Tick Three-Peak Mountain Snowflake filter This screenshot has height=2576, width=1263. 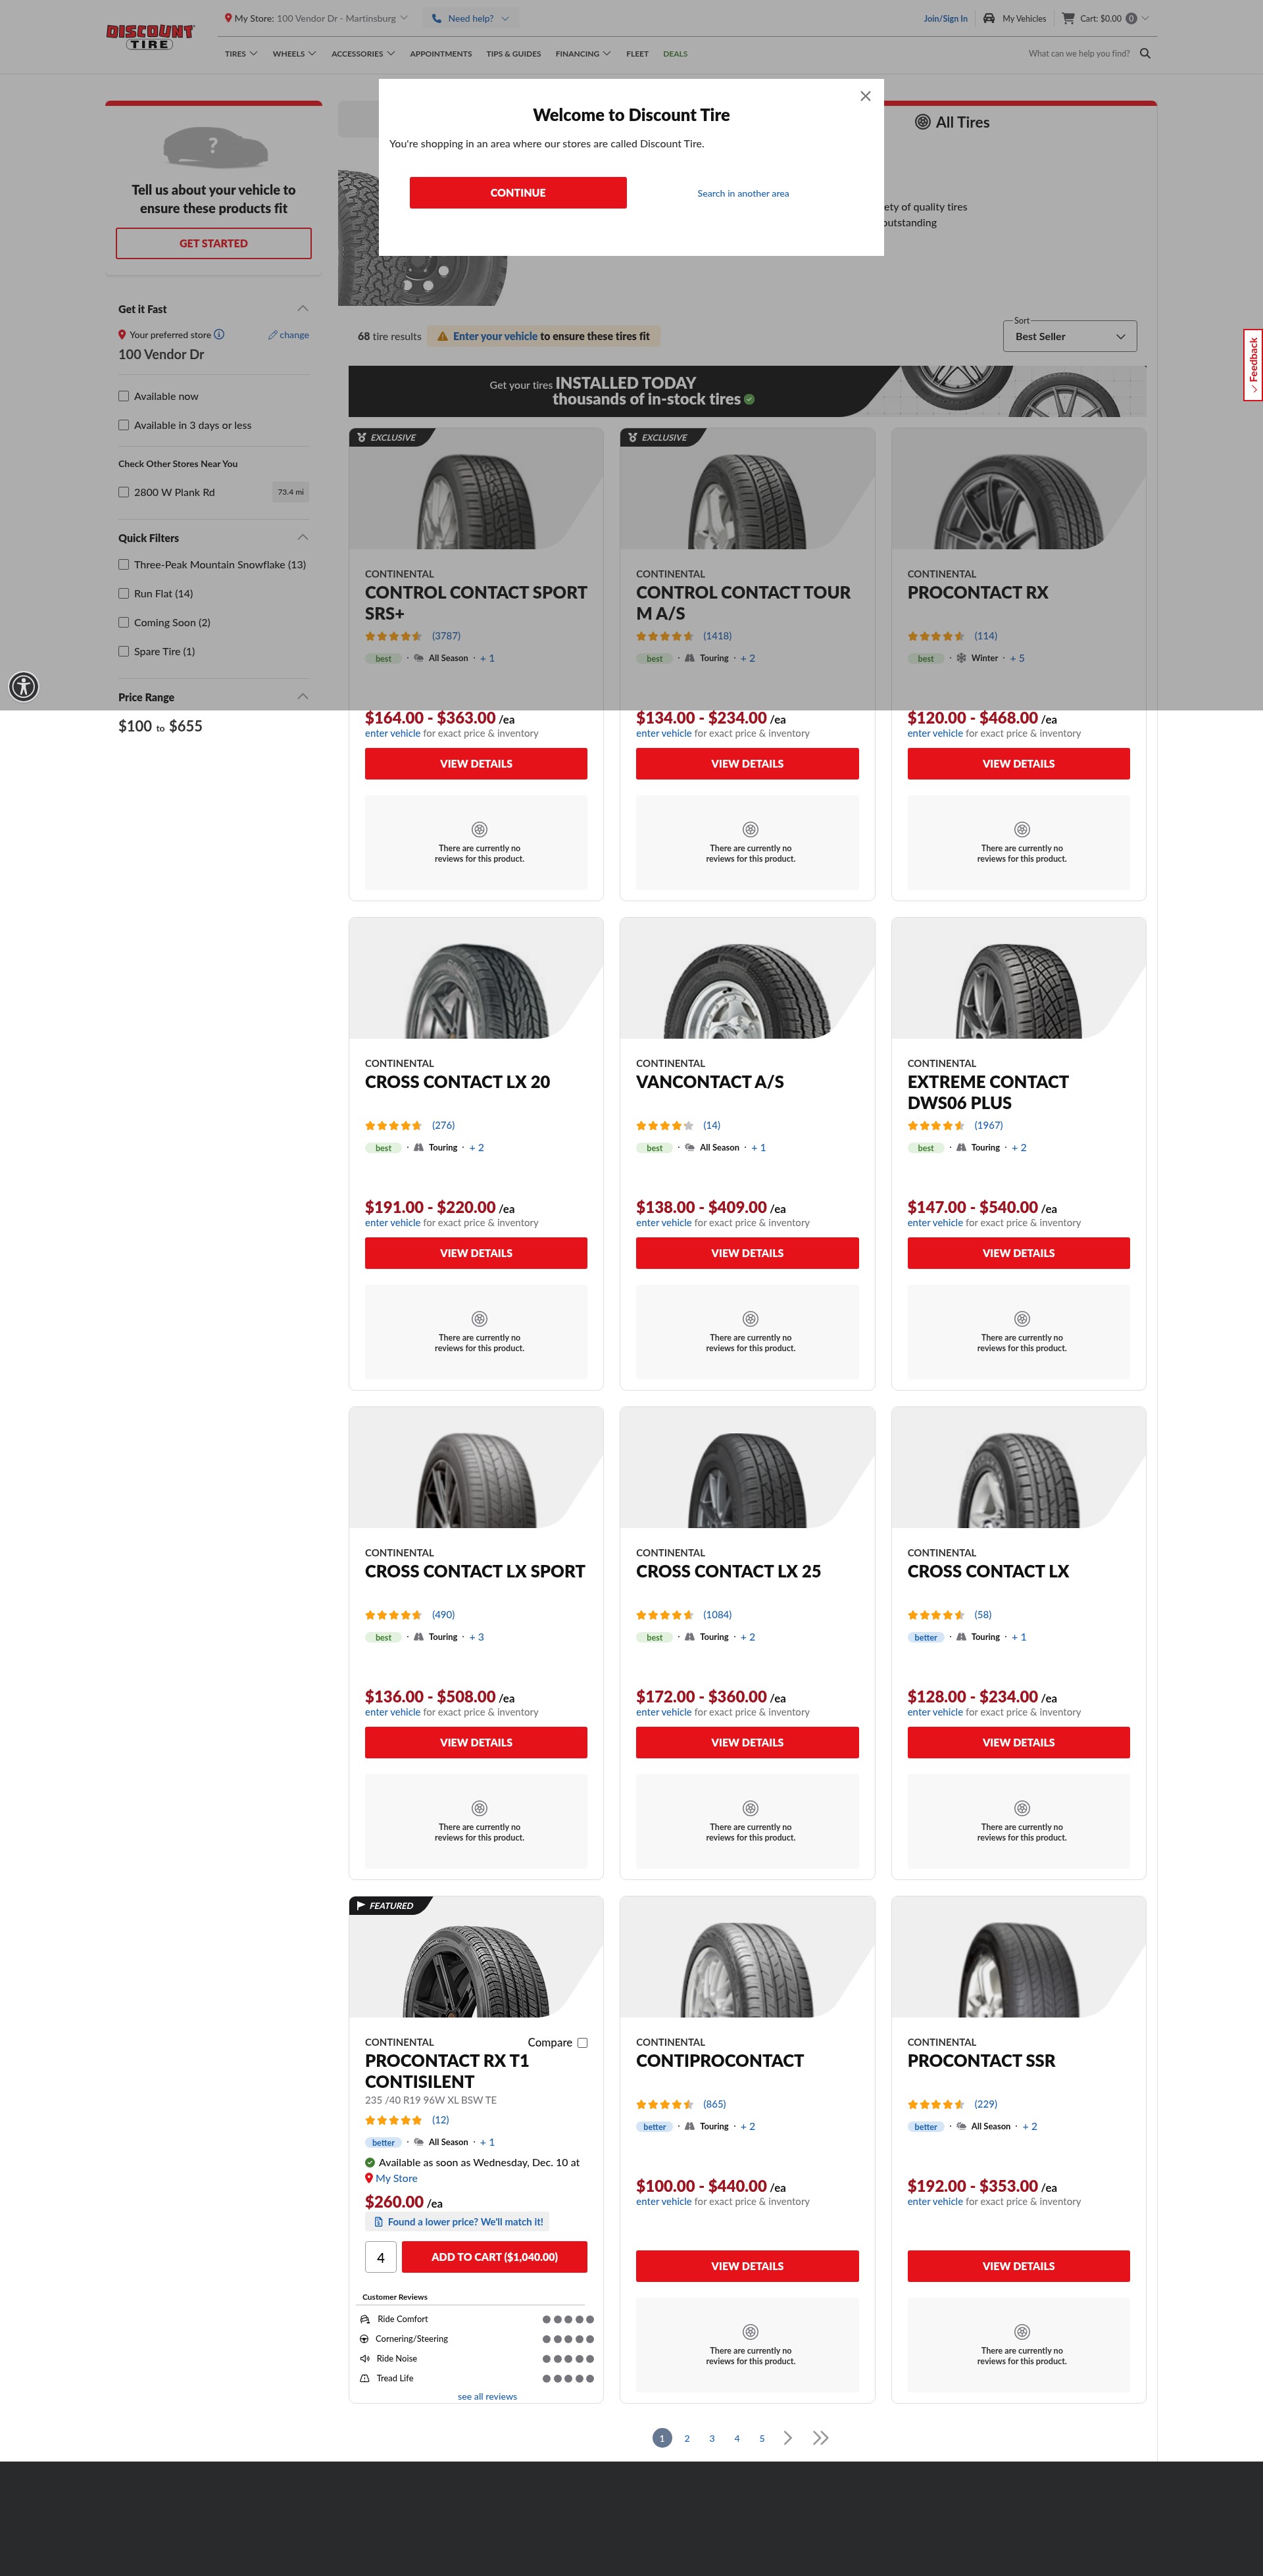coord(124,565)
